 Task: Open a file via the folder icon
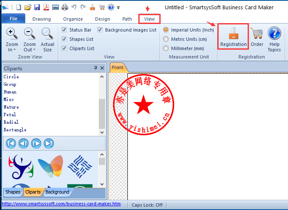click(28, 7)
